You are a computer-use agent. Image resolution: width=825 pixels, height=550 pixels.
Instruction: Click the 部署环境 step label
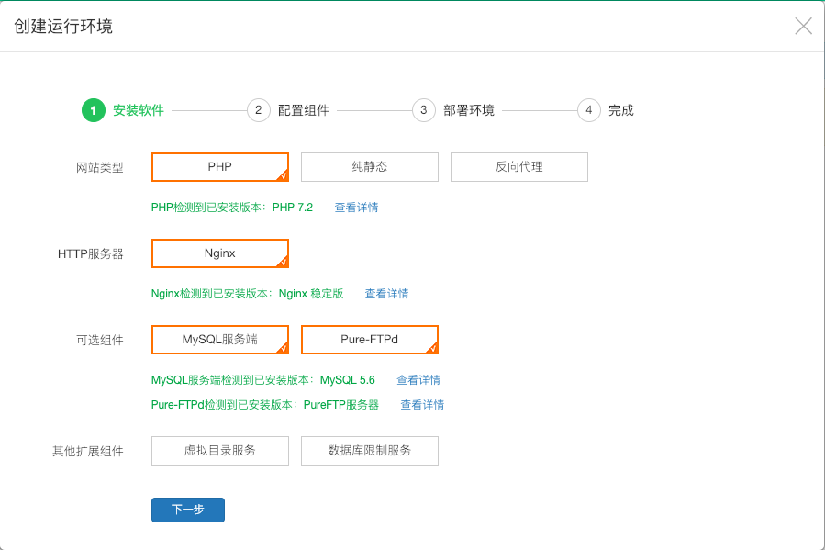pos(469,110)
